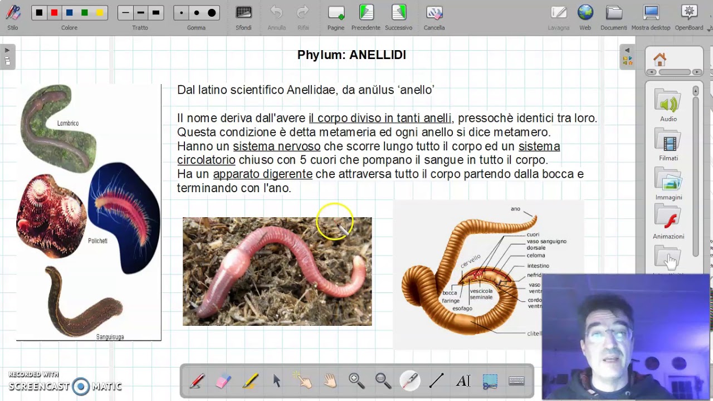Viewport: 713px width, 401px height.
Task: Click the annelid examples image on left
Action: tap(89, 212)
